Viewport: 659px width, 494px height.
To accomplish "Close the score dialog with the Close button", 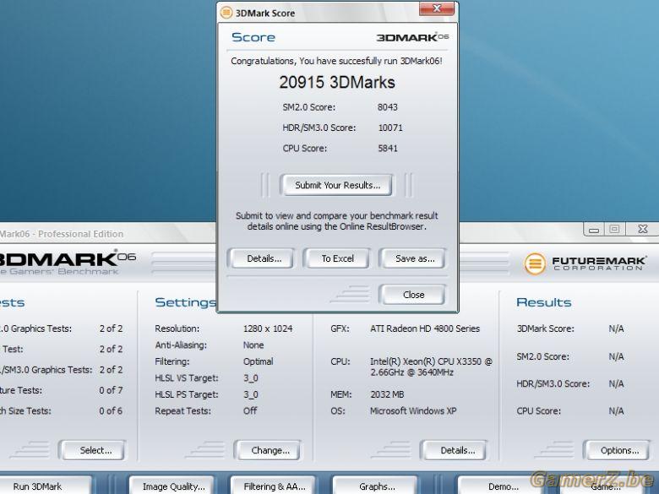I will pos(412,295).
